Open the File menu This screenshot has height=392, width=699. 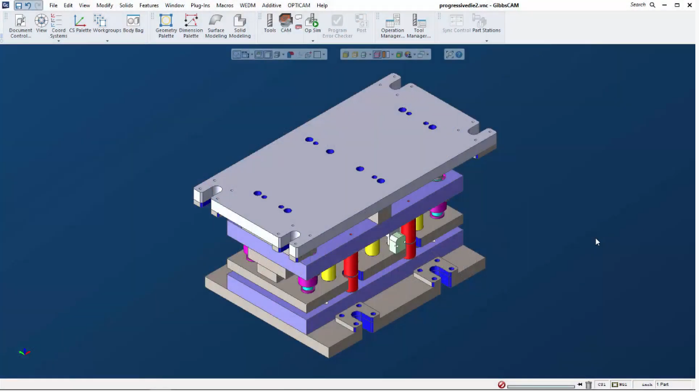coord(54,5)
